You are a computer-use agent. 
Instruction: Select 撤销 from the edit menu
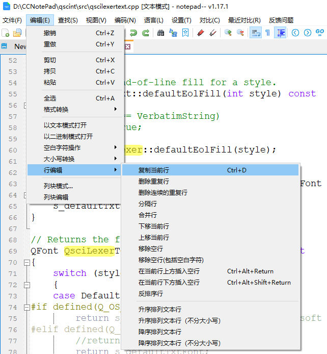[x=75, y=33]
